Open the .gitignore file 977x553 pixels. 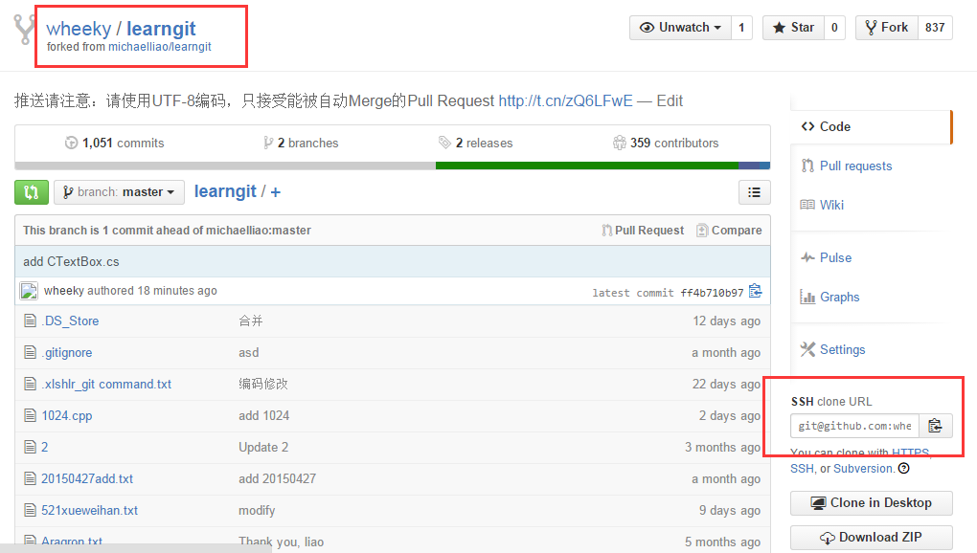click(x=67, y=353)
